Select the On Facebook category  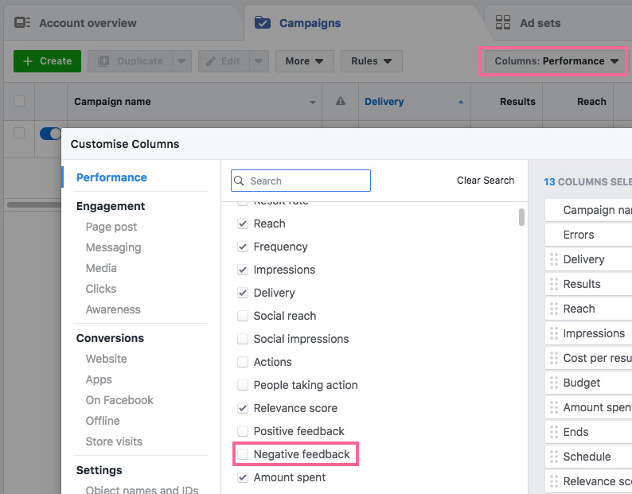pyautogui.click(x=119, y=400)
